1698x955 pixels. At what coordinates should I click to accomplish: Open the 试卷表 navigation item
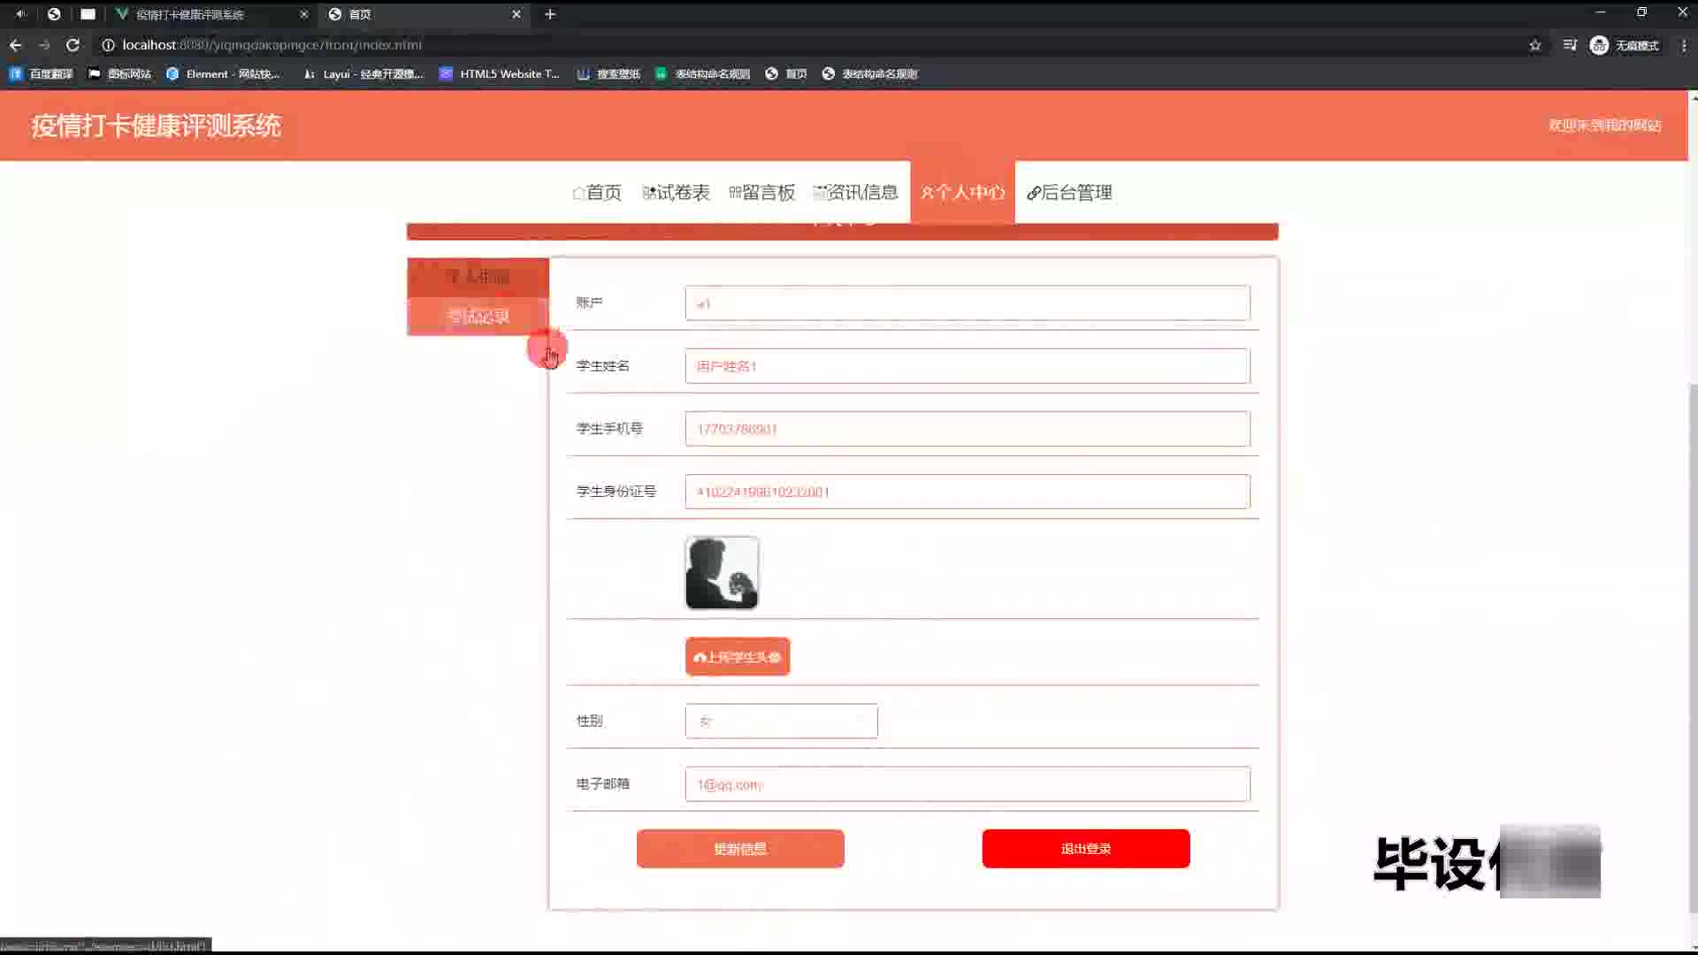click(x=677, y=193)
